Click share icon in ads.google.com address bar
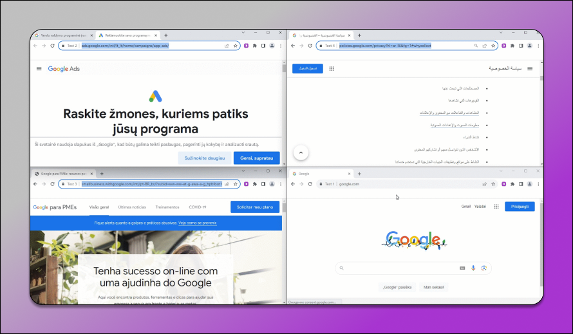This screenshot has height=334, width=573. tap(227, 46)
